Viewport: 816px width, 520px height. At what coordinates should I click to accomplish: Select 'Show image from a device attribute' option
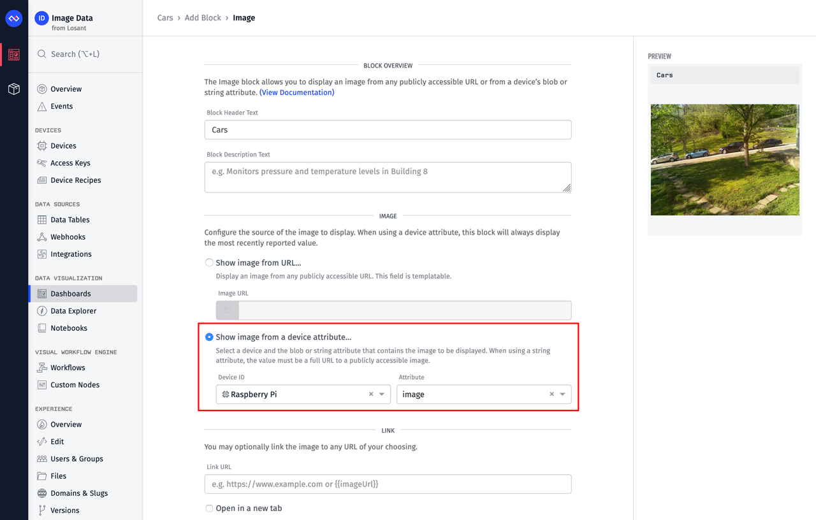[x=209, y=337]
